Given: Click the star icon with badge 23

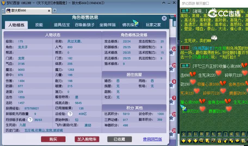Looking at the screenshot, I should pyautogui.click(x=172, y=117).
